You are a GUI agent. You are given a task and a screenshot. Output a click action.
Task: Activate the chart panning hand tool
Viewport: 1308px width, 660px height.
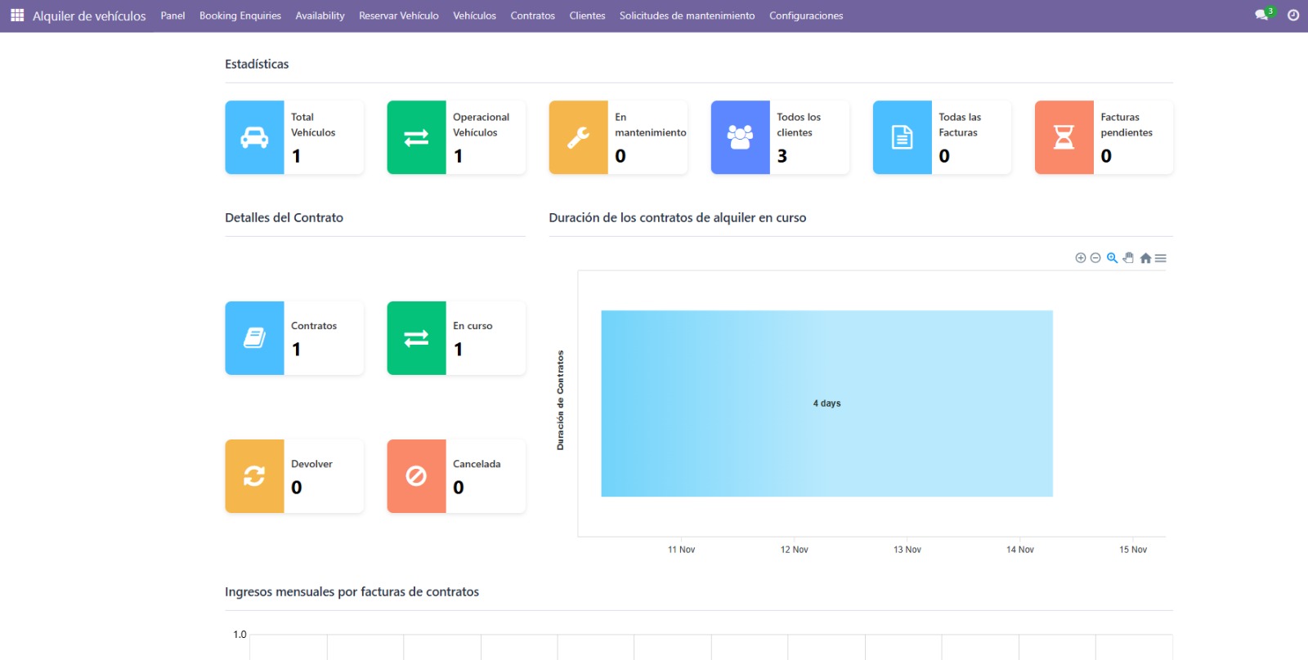(x=1128, y=258)
